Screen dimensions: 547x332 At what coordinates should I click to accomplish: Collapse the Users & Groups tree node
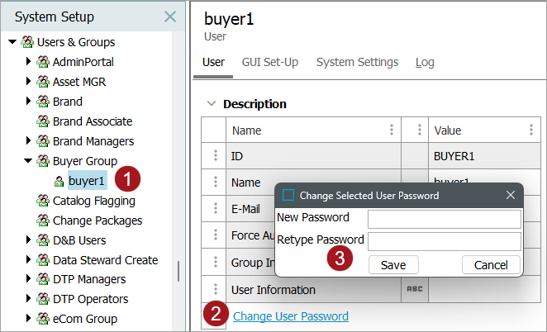pos(12,42)
